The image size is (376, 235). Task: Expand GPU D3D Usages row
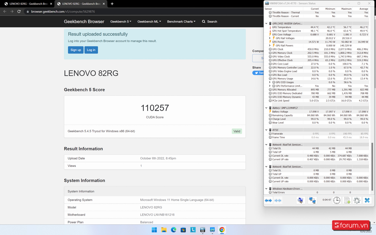(270, 82)
